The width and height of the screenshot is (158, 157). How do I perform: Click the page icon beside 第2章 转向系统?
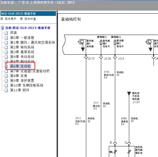[x=6, y=47]
